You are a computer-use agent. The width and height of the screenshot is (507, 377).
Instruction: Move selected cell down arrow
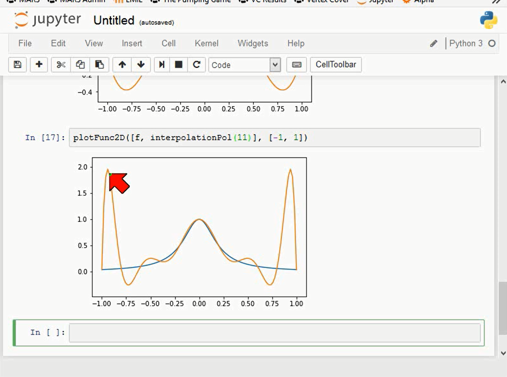(x=141, y=65)
